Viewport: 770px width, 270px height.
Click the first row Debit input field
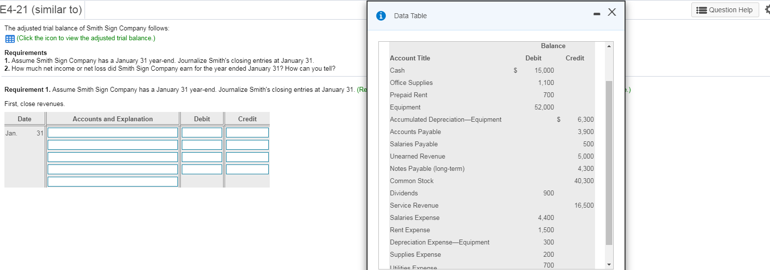point(202,133)
